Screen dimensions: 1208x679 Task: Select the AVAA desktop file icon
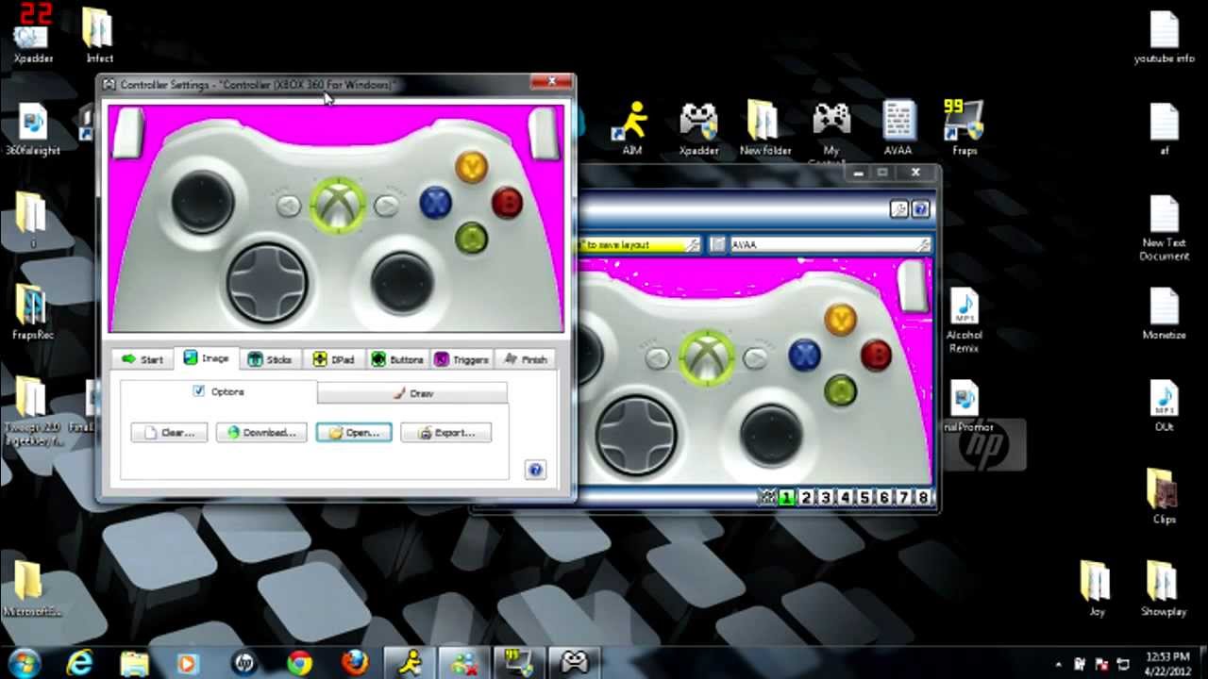(898, 127)
